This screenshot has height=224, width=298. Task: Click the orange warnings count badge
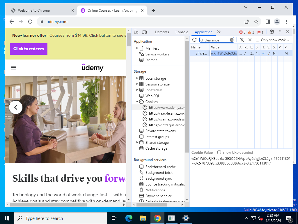(x=251, y=32)
